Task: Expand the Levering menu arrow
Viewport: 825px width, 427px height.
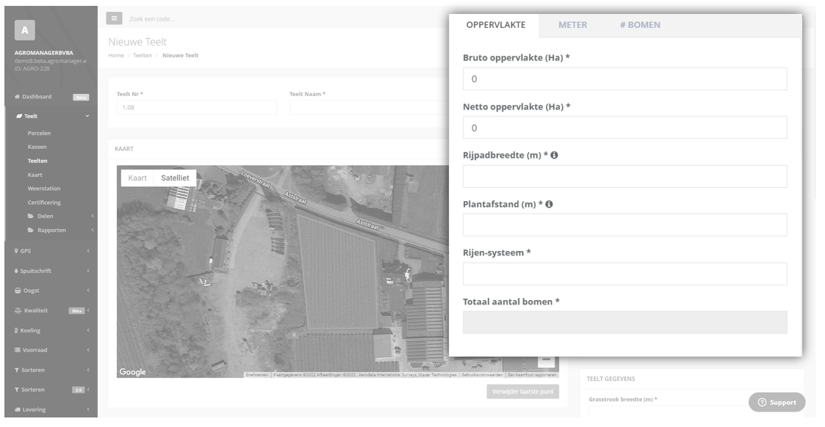Action: pos(88,409)
